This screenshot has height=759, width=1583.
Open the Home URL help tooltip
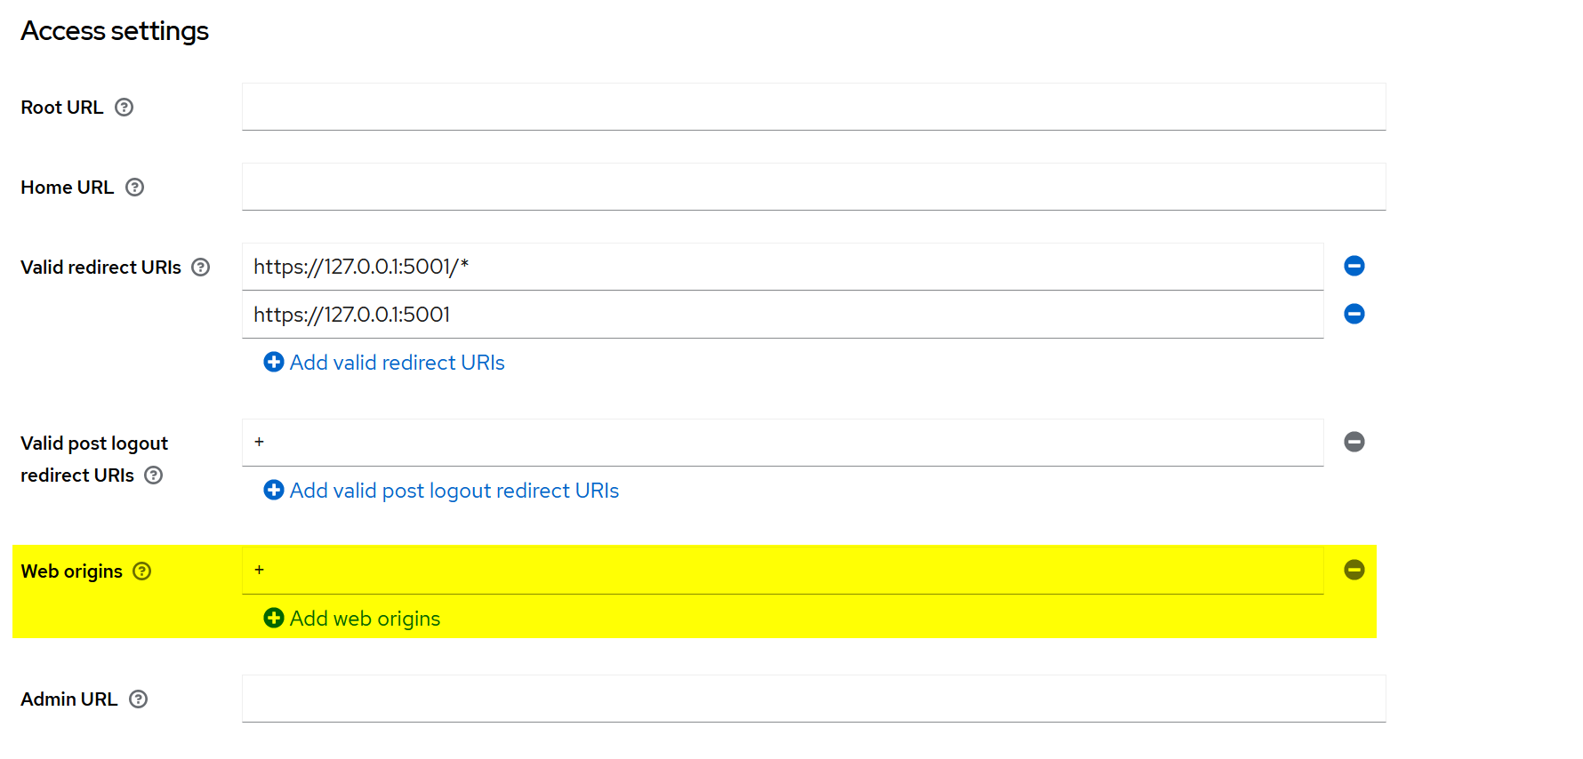click(135, 188)
